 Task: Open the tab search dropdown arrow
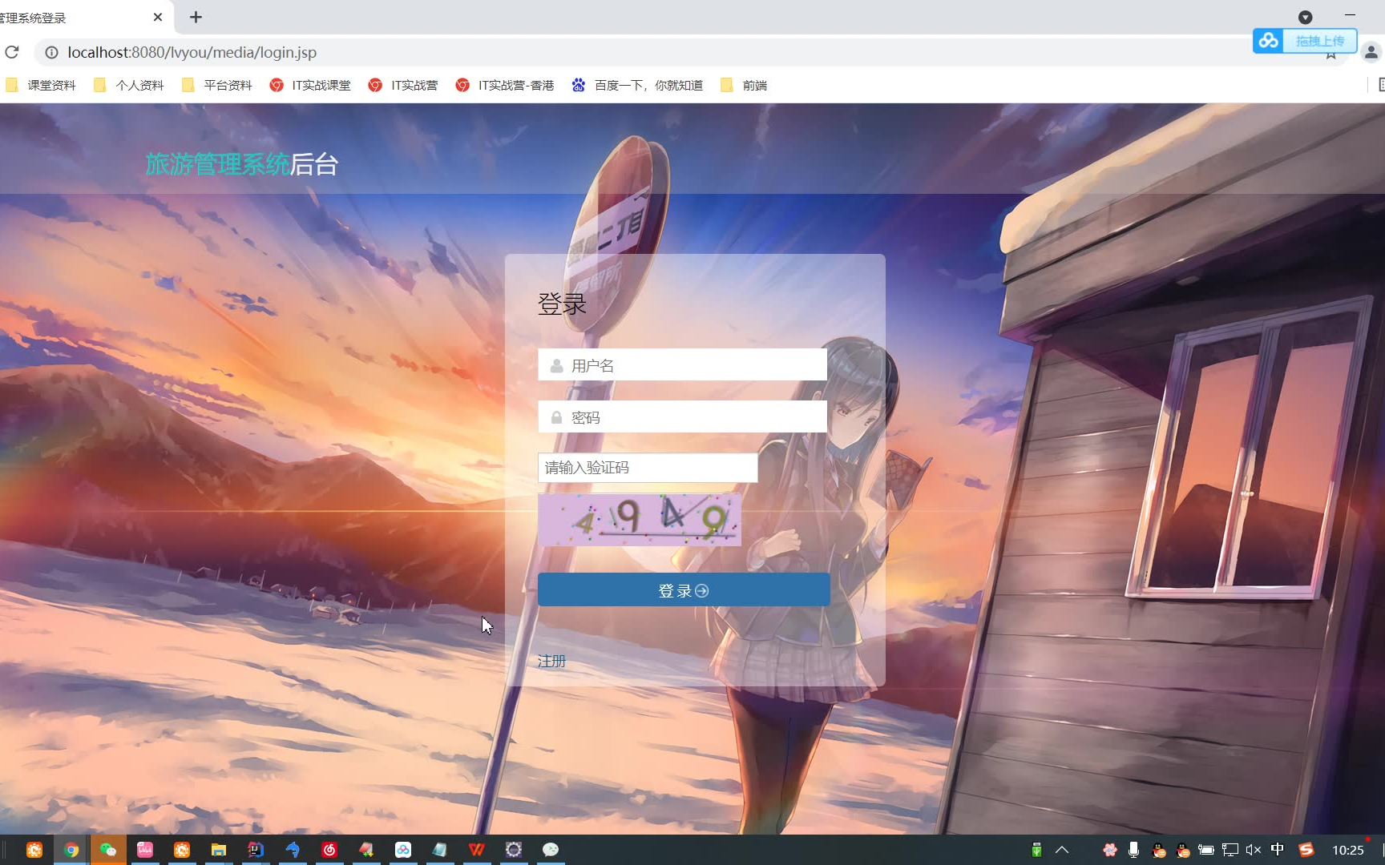click(x=1305, y=17)
